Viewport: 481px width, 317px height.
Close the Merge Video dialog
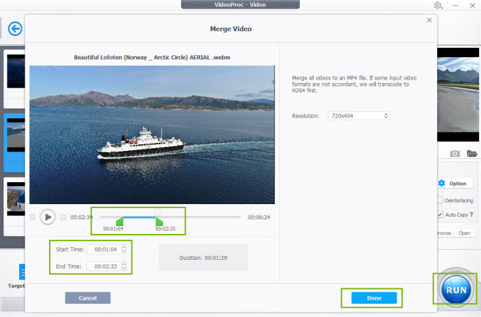[x=429, y=20]
